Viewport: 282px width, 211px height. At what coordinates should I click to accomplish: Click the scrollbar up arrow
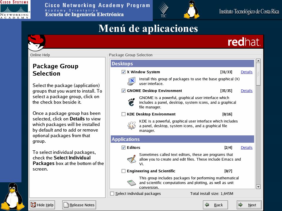258,61
